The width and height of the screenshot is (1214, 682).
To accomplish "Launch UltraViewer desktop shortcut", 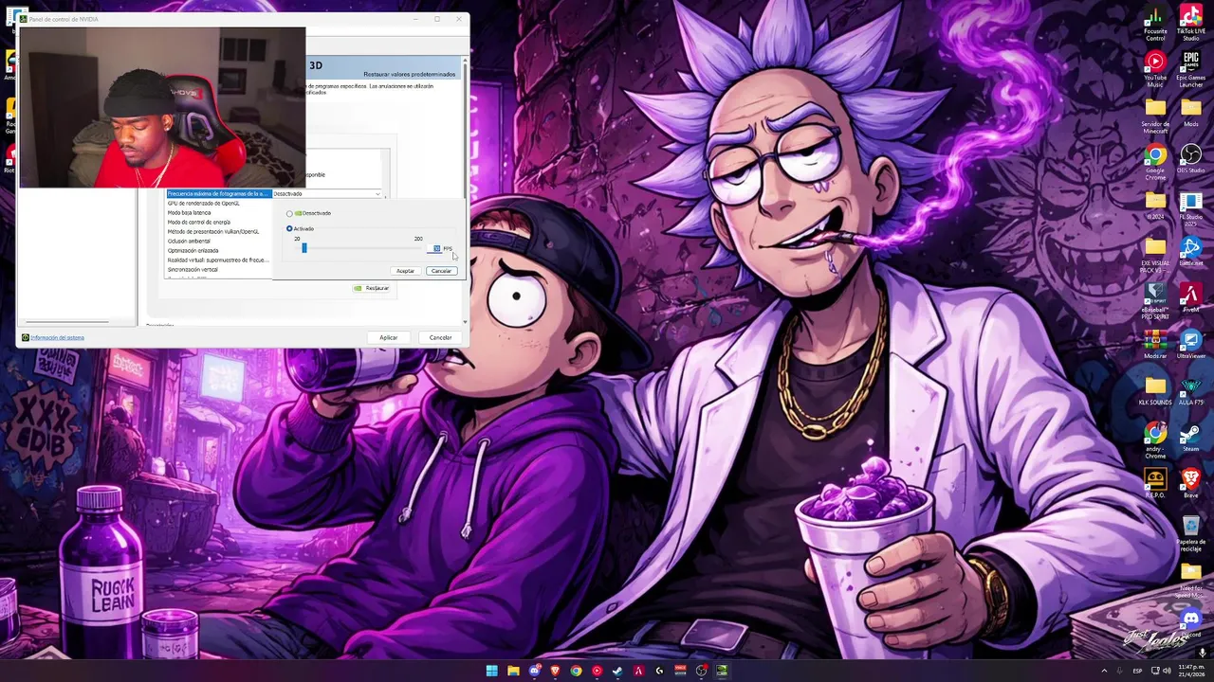I will [1190, 345].
